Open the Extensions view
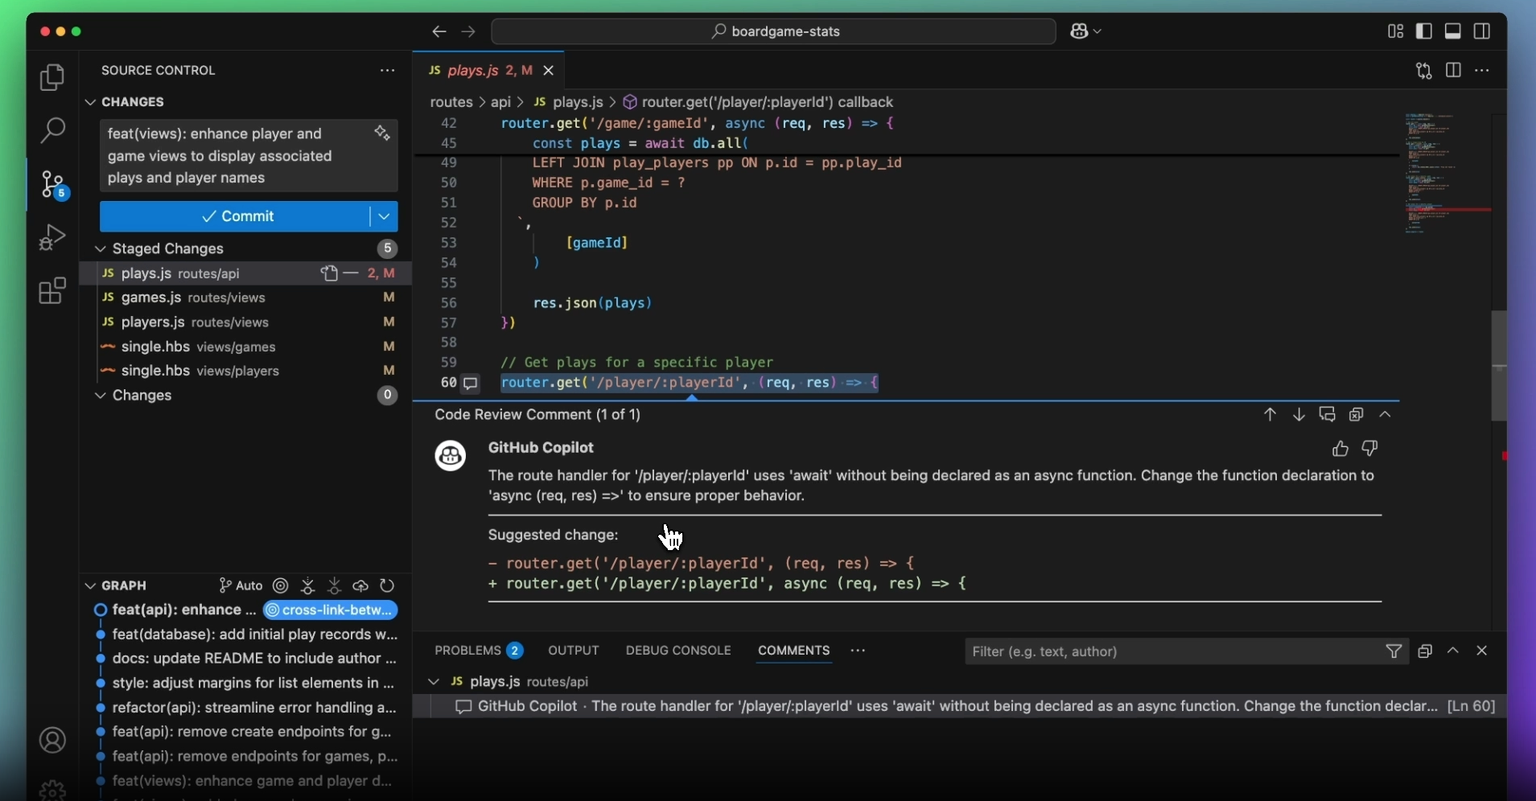Image resolution: width=1536 pixels, height=801 pixels. (x=52, y=291)
